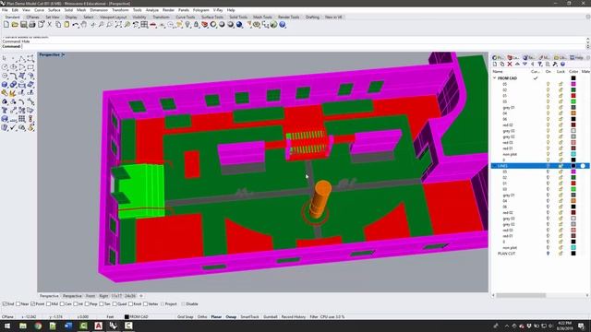The height and width of the screenshot is (332, 591).
Task: Click the New file icon in Standard toolbar
Action: coord(6,25)
